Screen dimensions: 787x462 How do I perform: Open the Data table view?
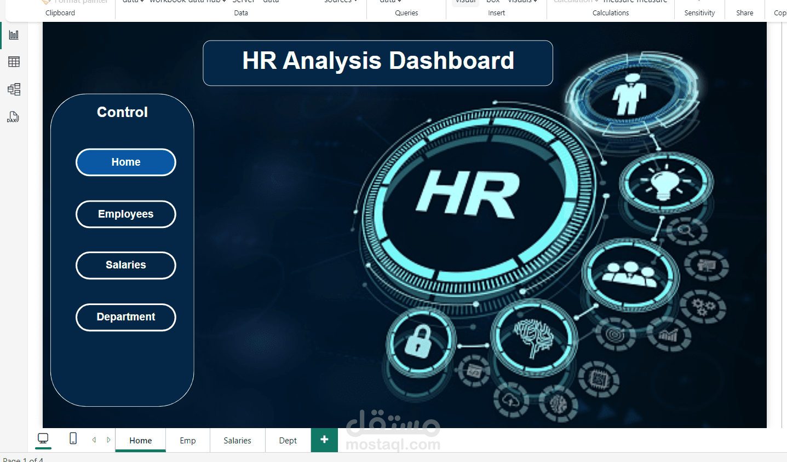click(14, 61)
